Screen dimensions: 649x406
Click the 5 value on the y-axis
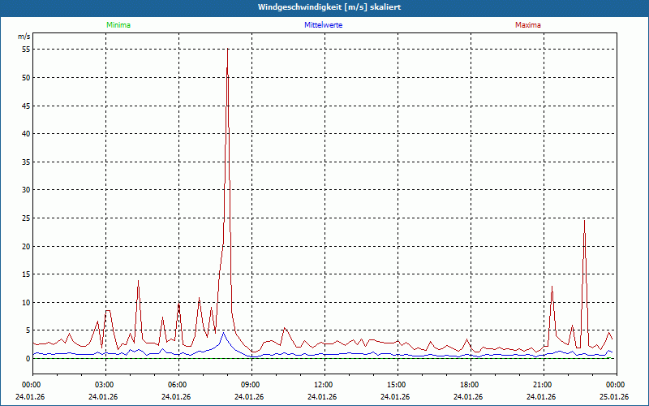click(x=28, y=330)
